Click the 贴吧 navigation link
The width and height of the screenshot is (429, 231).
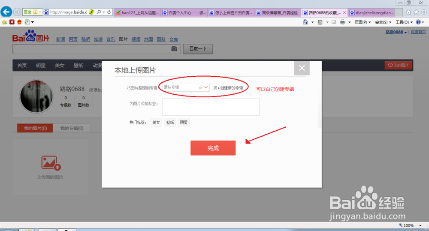pos(86,39)
